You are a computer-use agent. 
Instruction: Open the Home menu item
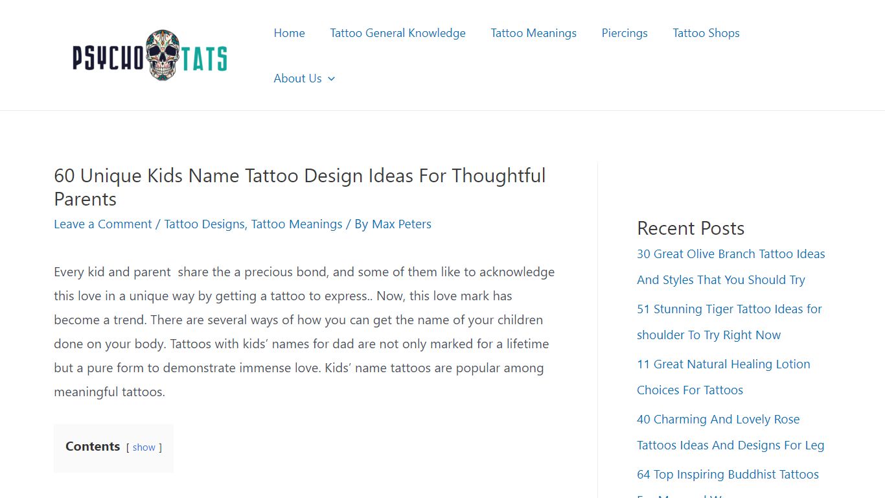[289, 33]
